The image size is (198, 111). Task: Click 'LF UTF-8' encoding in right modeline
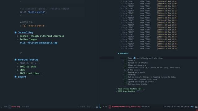pos(185,107)
